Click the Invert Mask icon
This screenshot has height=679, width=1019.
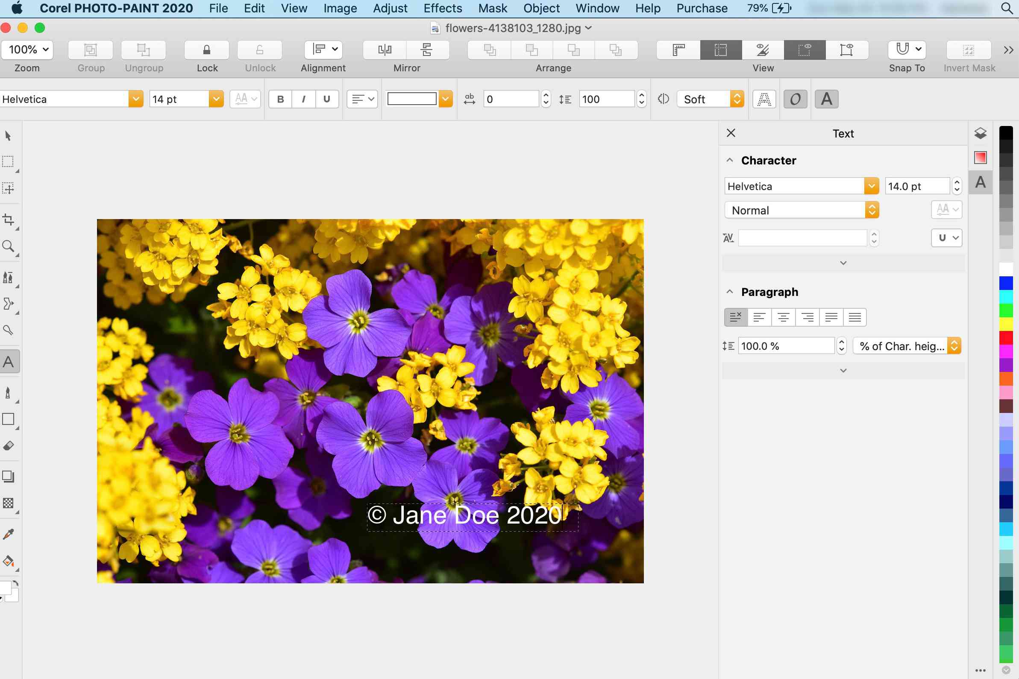click(x=969, y=49)
